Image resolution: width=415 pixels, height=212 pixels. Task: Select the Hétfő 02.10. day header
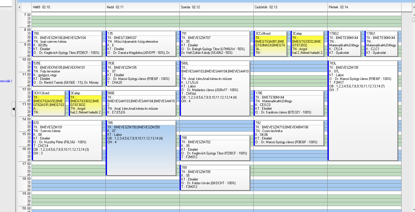(x=68, y=7)
